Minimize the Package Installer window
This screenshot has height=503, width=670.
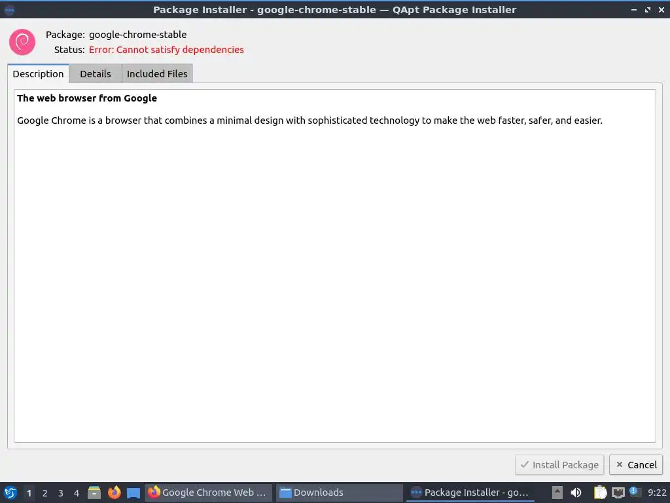[633, 9]
